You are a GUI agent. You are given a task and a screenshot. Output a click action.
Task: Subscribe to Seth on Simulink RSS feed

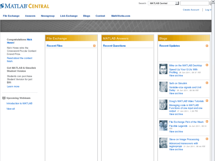point(207,83)
